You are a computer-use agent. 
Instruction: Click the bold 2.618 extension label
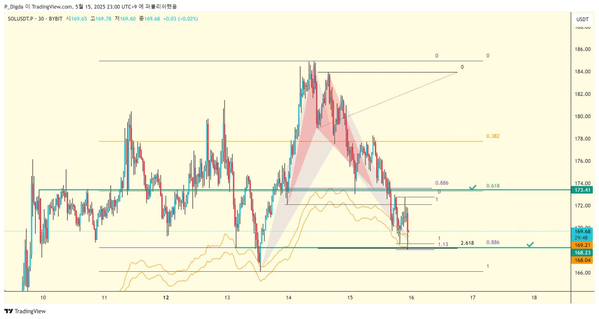point(467,243)
